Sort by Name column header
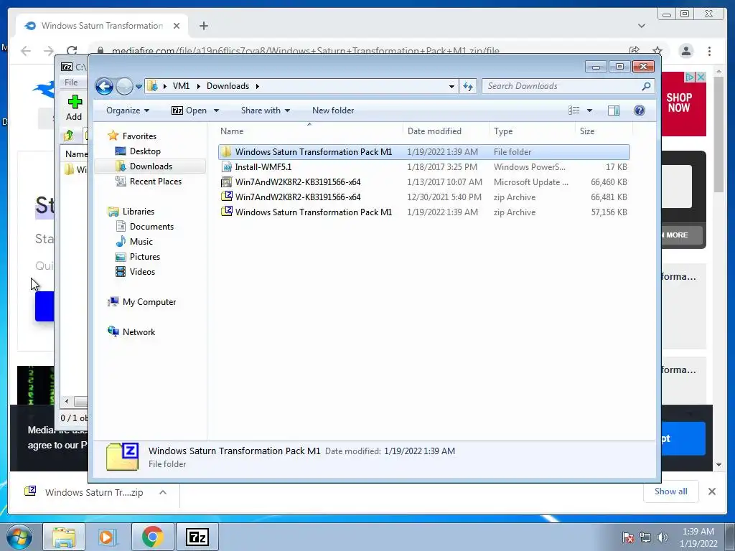Screen dimensions: 735x551 [309, 131]
